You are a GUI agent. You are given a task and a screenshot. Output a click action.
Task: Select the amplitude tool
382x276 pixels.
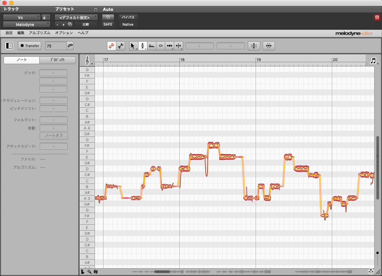161,46
